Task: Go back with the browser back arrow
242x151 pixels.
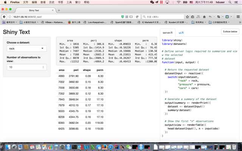Action: click(4, 17)
